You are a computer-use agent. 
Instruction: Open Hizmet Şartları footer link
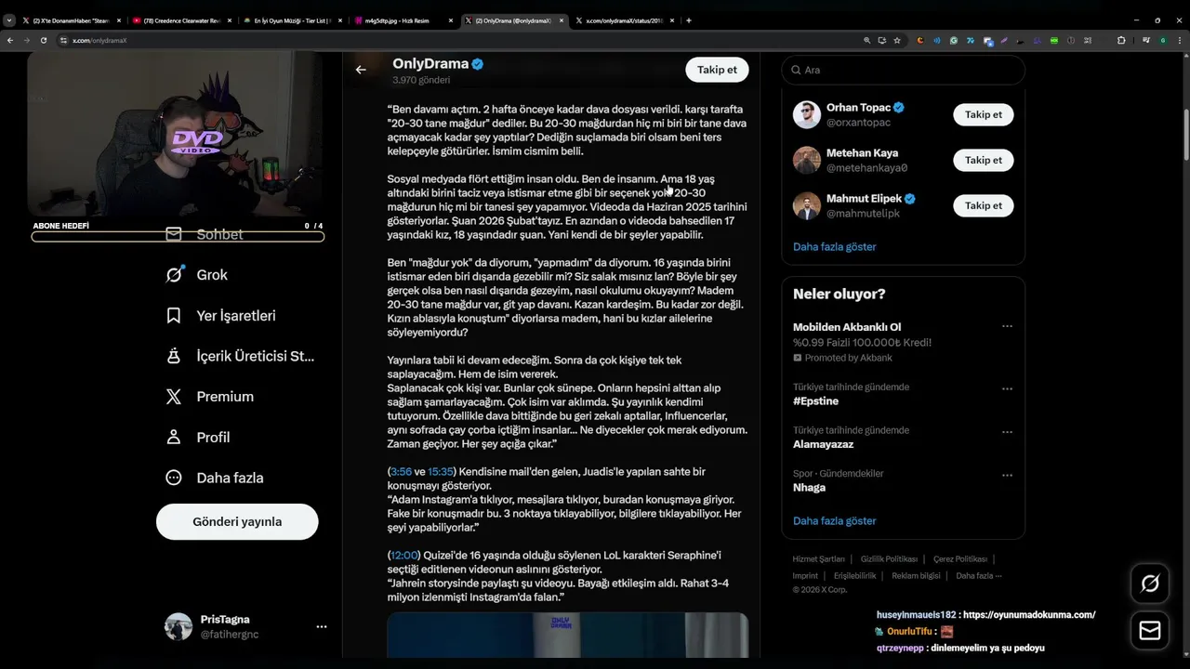[818, 559]
